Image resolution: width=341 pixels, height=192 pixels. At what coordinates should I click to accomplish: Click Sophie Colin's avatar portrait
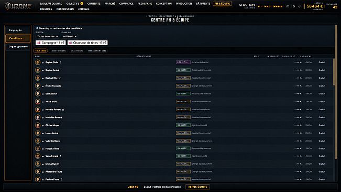(x=38, y=62)
